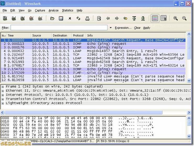194x146 pixels.
Task: Open the Statistics menu
Action: (x=68, y=11)
